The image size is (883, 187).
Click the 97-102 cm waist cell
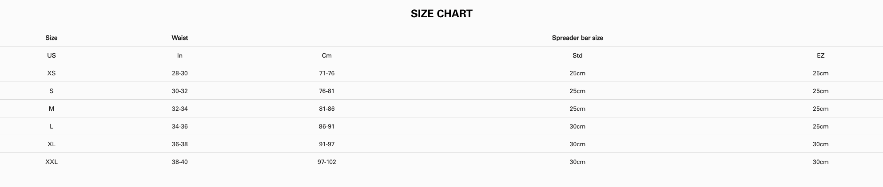[x=327, y=162]
